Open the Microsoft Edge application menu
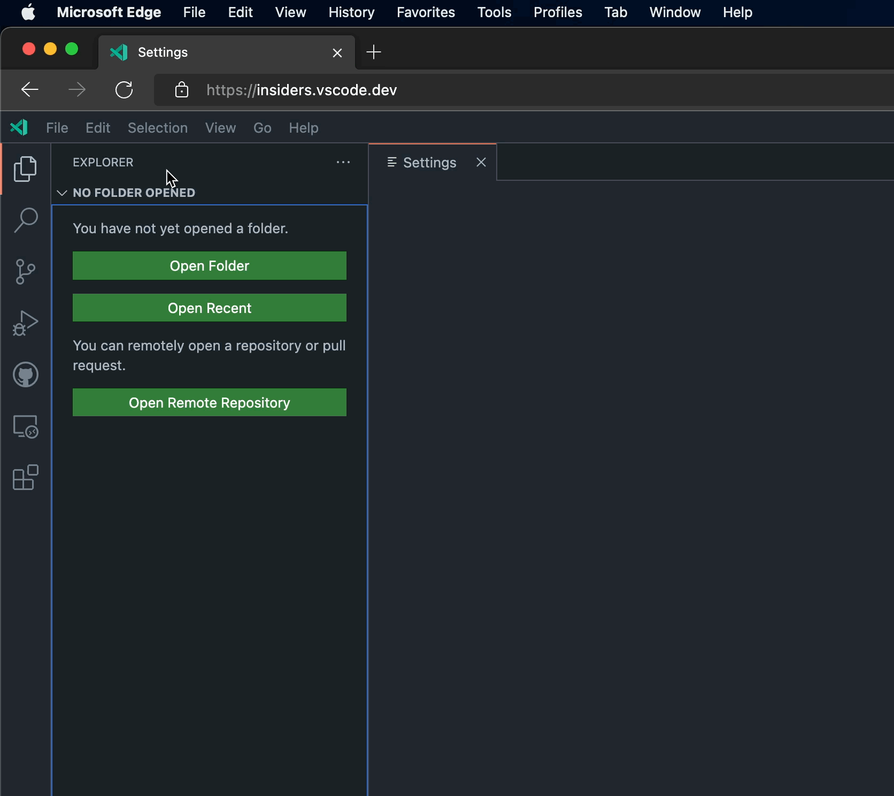The image size is (894, 796). (109, 12)
